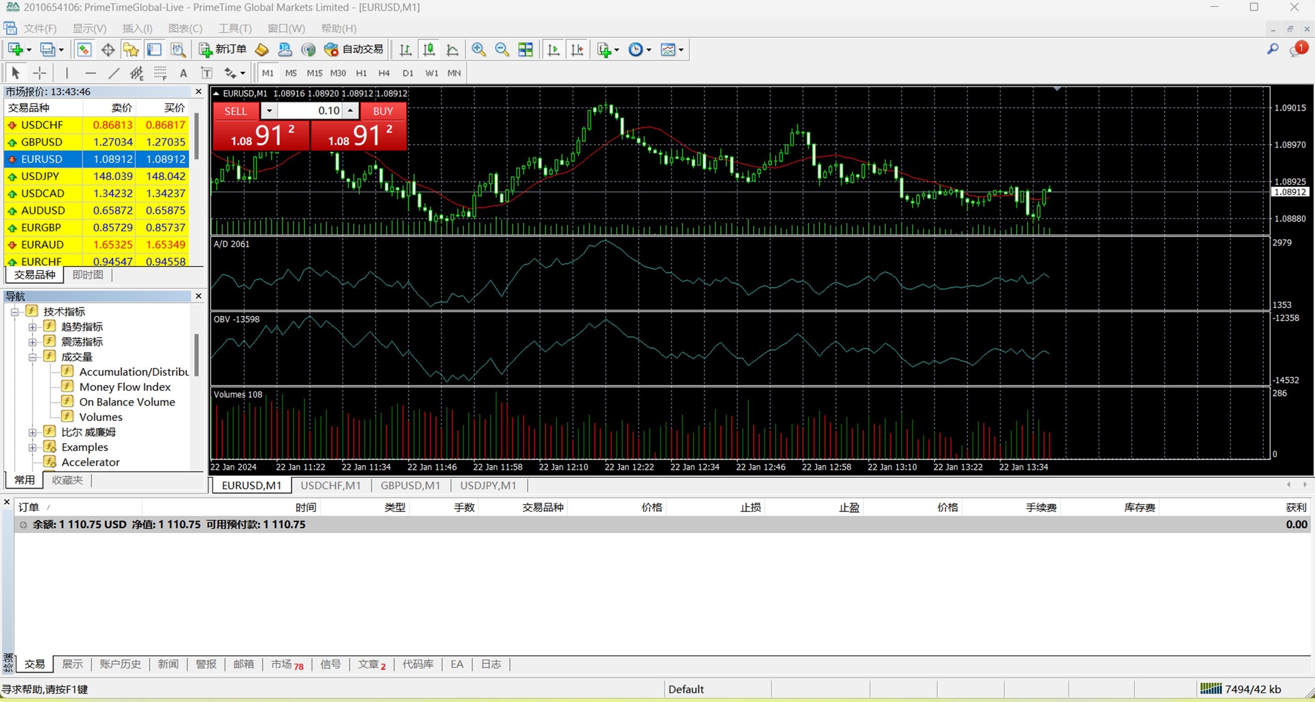Click the SELL button

[236, 111]
